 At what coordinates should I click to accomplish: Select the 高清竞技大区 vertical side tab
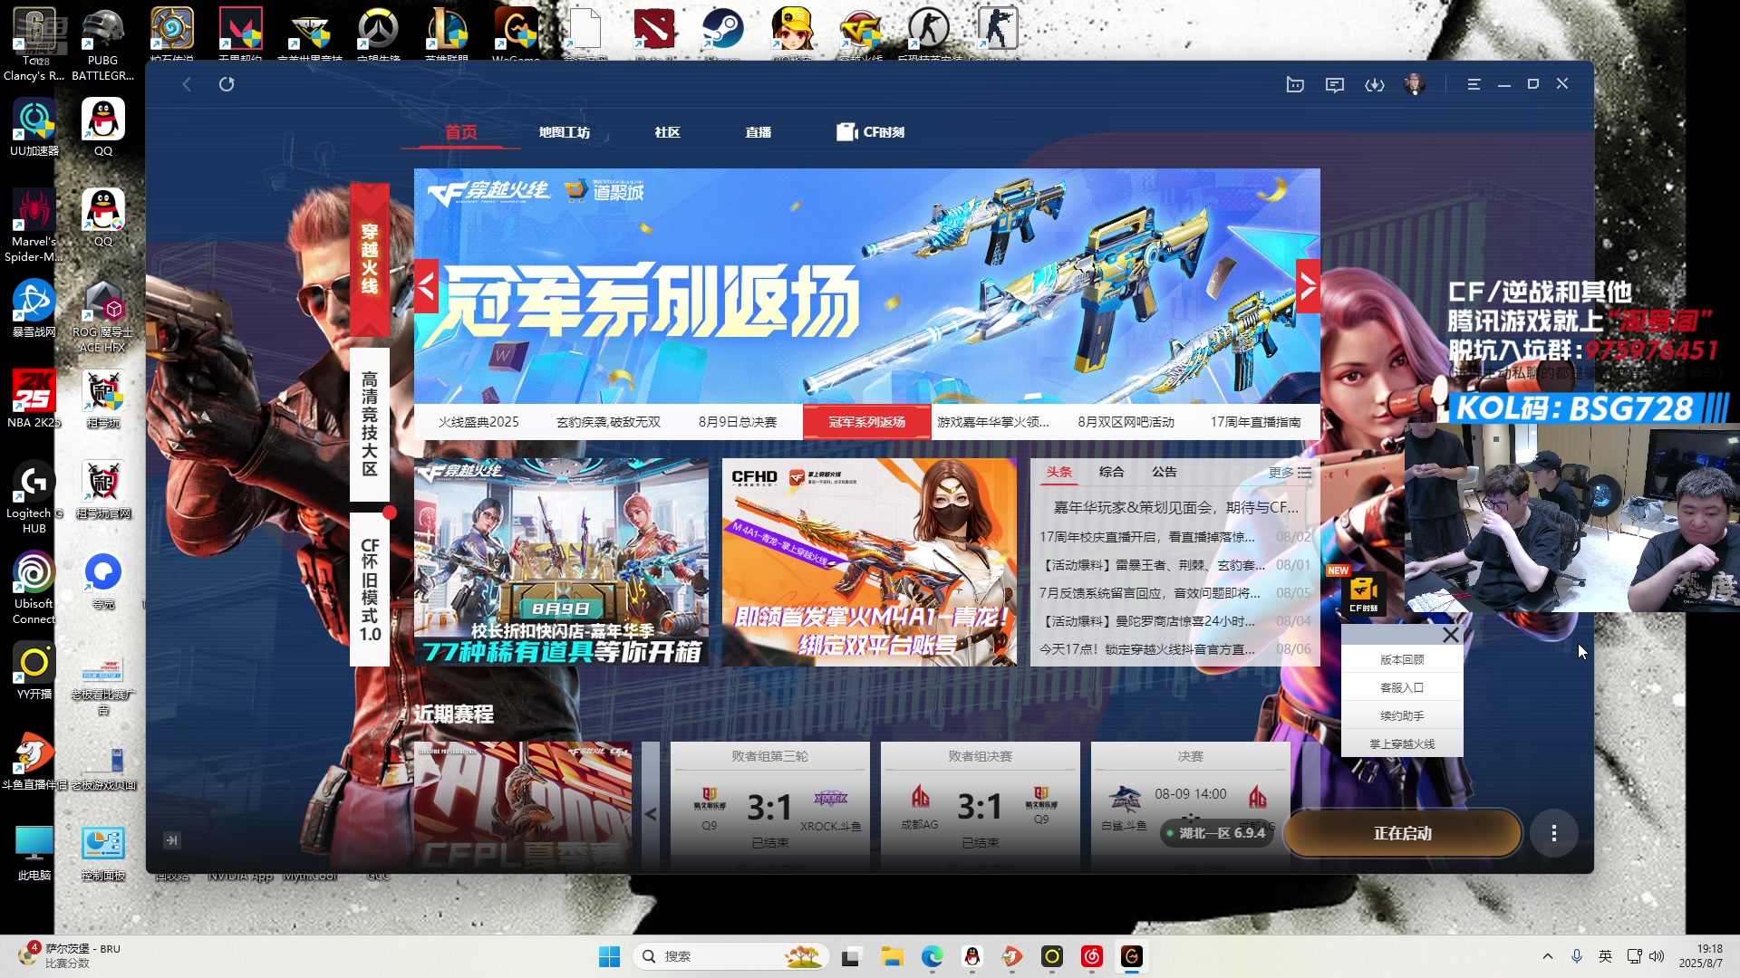tap(370, 424)
